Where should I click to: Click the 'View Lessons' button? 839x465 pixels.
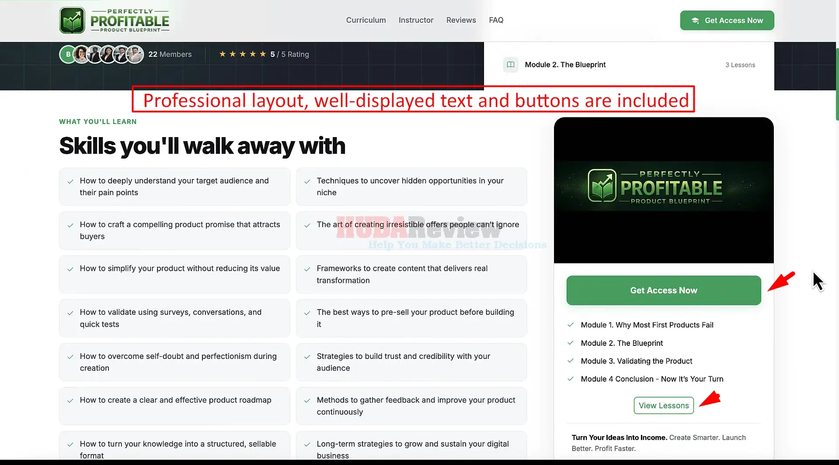[663, 406]
